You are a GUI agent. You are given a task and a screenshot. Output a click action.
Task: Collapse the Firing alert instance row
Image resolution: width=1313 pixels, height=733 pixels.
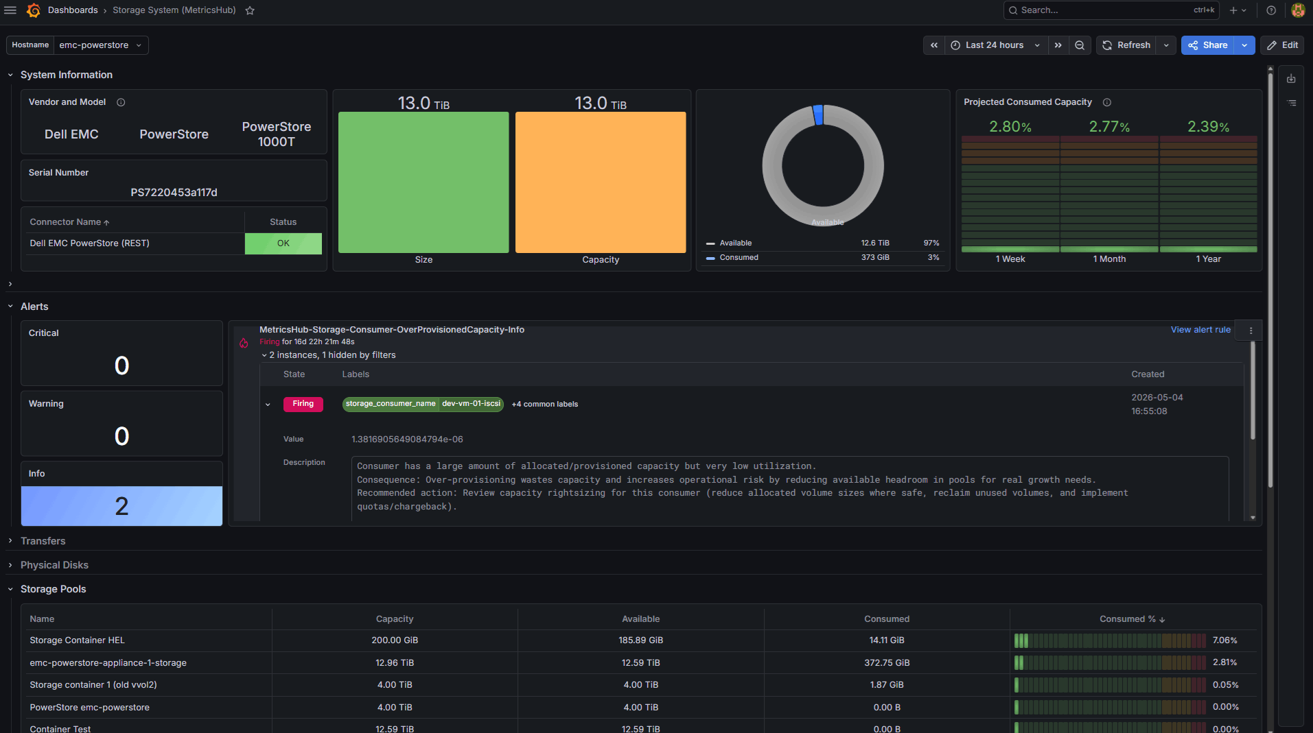268,405
